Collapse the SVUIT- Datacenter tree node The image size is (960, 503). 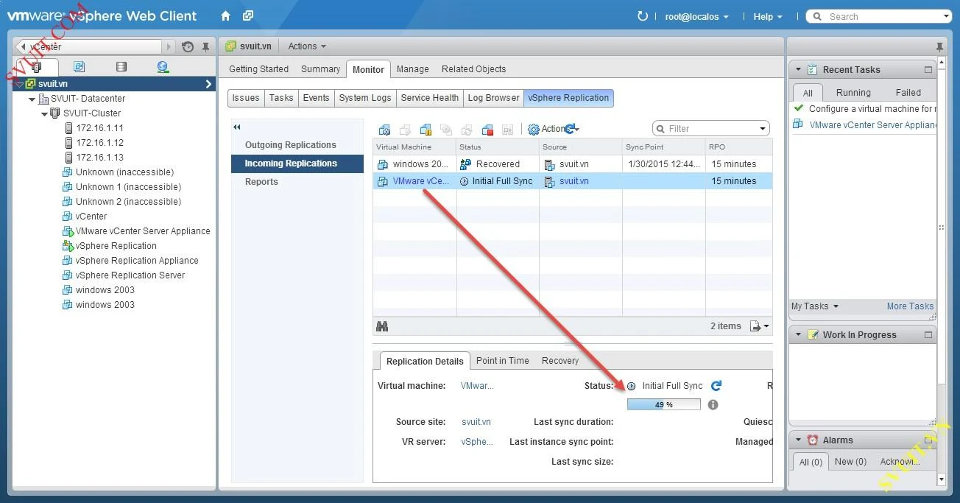(x=32, y=99)
